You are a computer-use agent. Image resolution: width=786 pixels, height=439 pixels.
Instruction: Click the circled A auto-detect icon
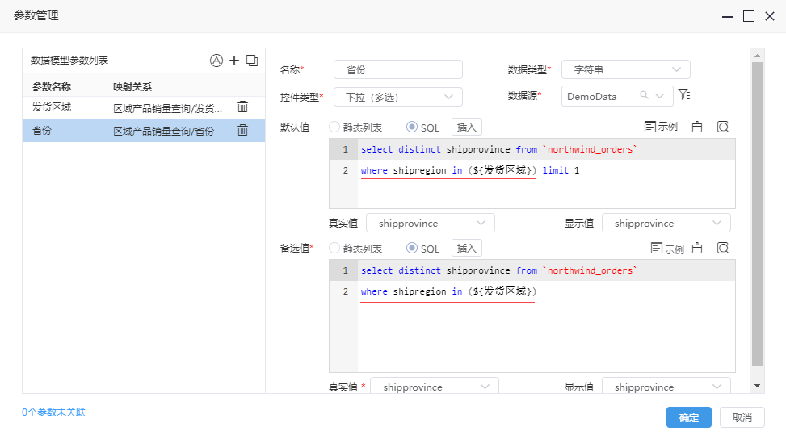[x=216, y=61]
